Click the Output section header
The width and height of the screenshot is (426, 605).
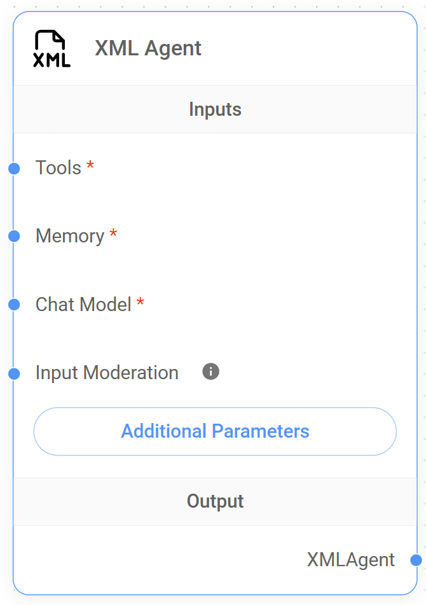pyautogui.click(x=215, y=501)
